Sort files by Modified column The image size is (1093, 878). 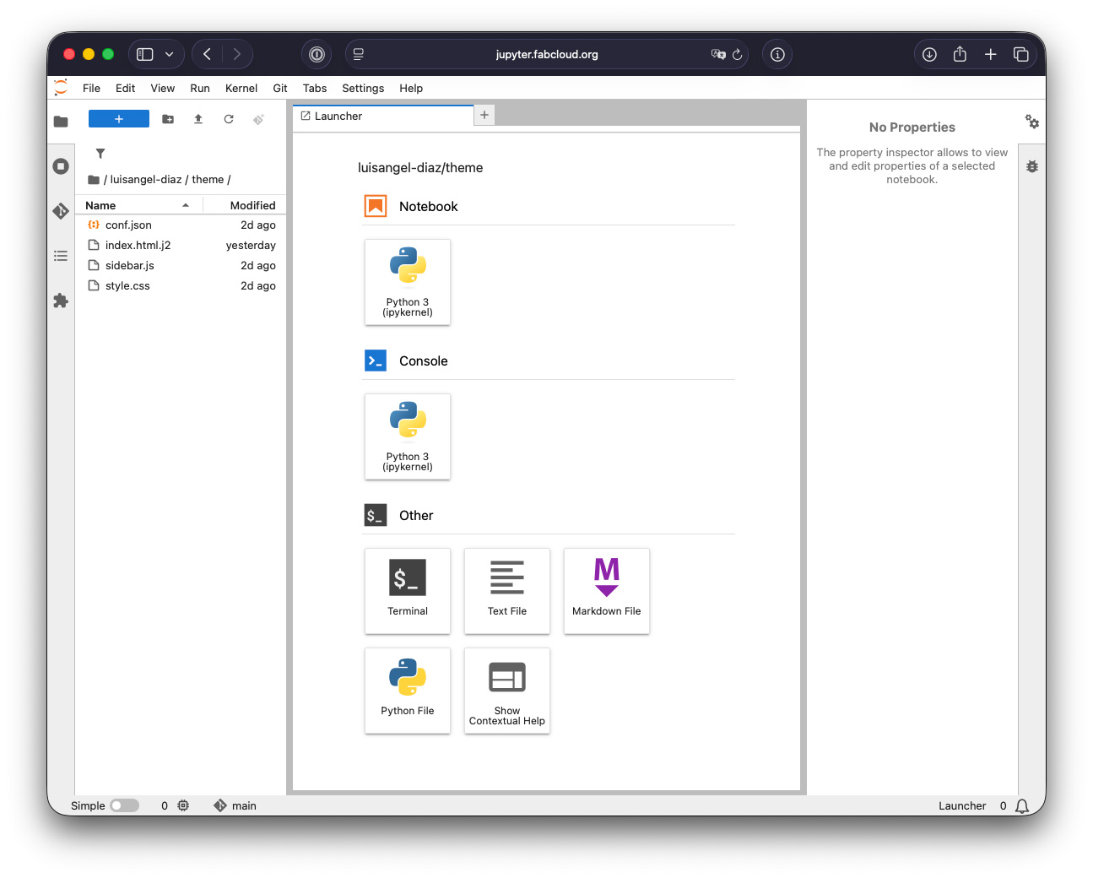252,205
